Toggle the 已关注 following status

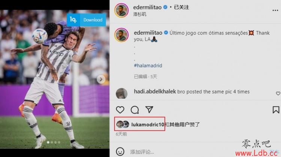(181, 7)
